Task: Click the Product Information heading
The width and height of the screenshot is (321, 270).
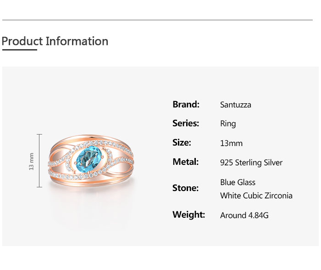Action: pyautogui.click(x=55, y=41)
